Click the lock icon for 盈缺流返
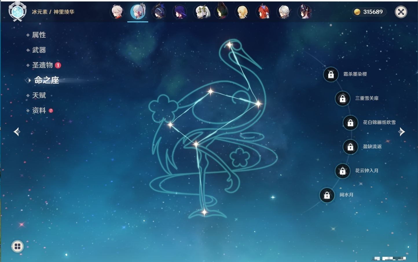Image resolution: width=418 pixels, height=262 pixels. pos(350,147)
